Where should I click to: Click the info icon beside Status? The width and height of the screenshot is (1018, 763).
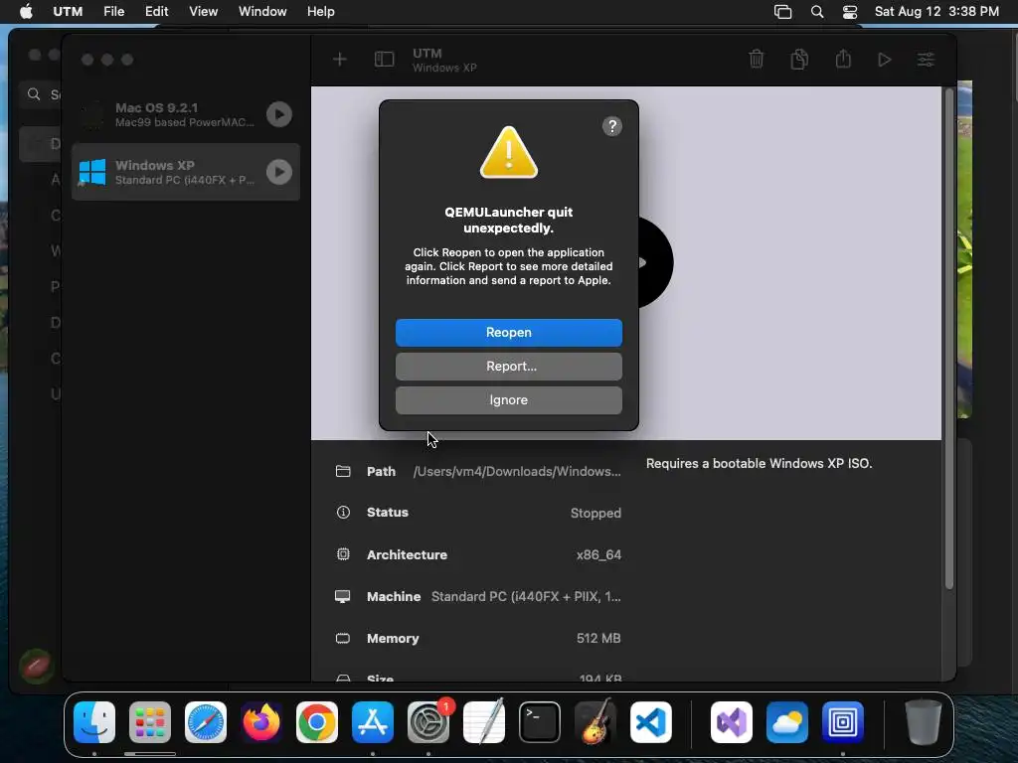click(x=343, y=512)
